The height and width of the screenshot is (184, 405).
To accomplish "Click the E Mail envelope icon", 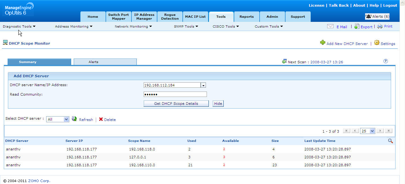I will pyautogui.click(x=330, y=27).
